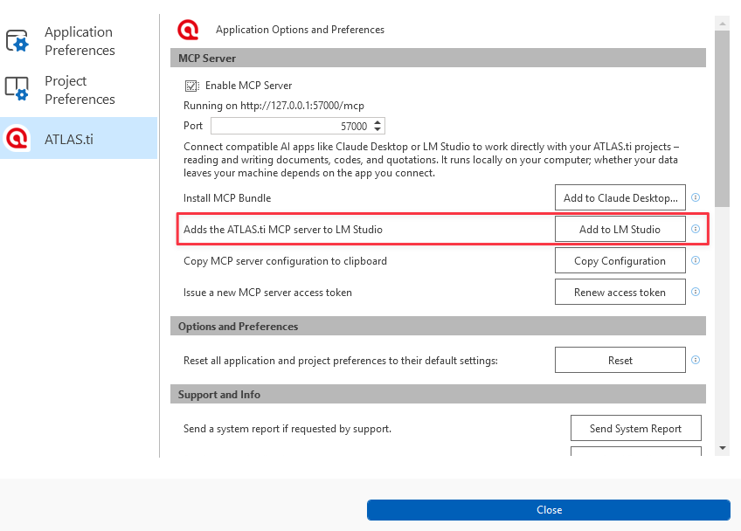
Task: Click the Add to Claude Desktop button
Action: 620,197
